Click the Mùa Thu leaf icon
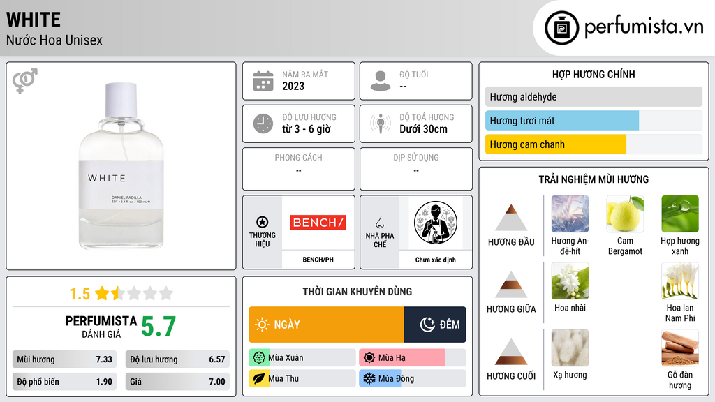The image size is (715, 402). (x=258, y=378)
